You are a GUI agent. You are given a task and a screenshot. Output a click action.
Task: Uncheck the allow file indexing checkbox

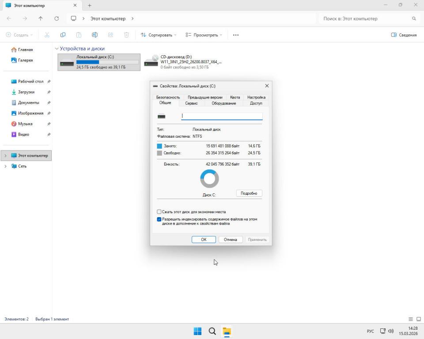[x=159, y=219]
